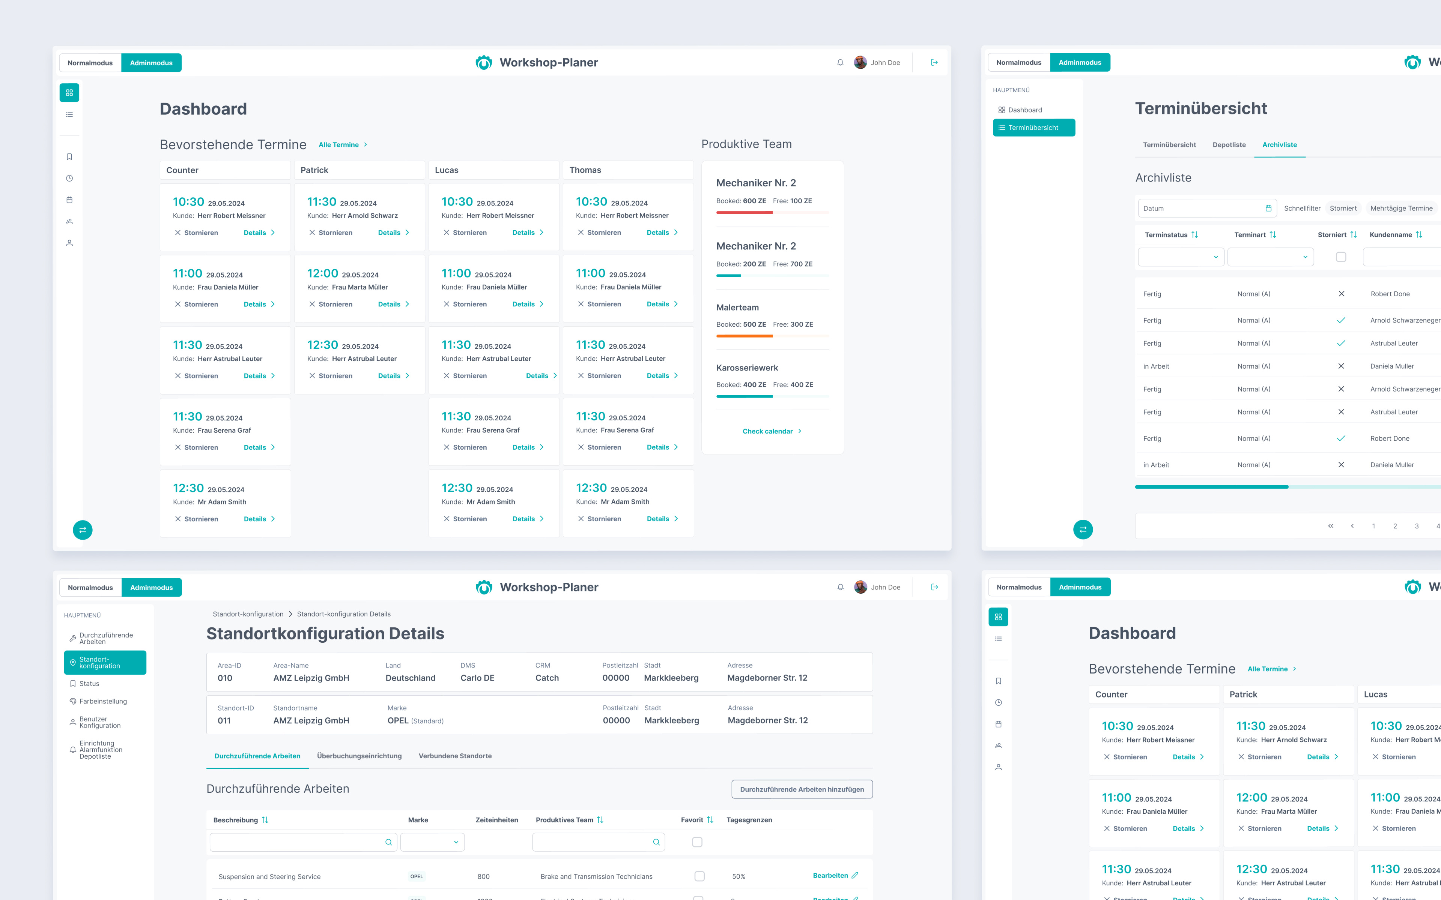Open the calendar icon in the sidebar
The image size is (1441, 900).
[69, 199]
